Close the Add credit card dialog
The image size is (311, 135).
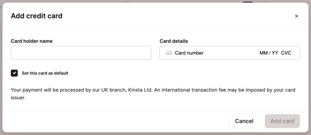coord(296,16)
